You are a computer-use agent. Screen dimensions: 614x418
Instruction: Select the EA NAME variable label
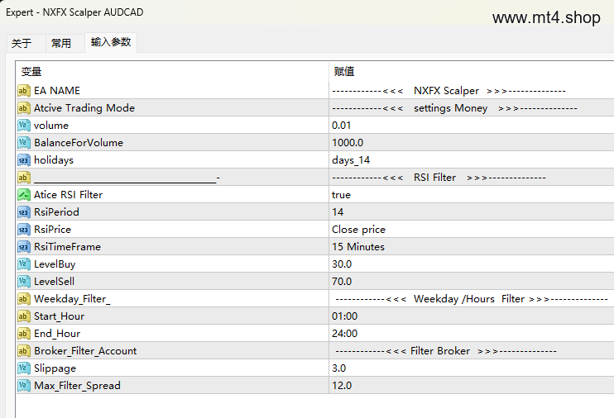pos(57,91)
